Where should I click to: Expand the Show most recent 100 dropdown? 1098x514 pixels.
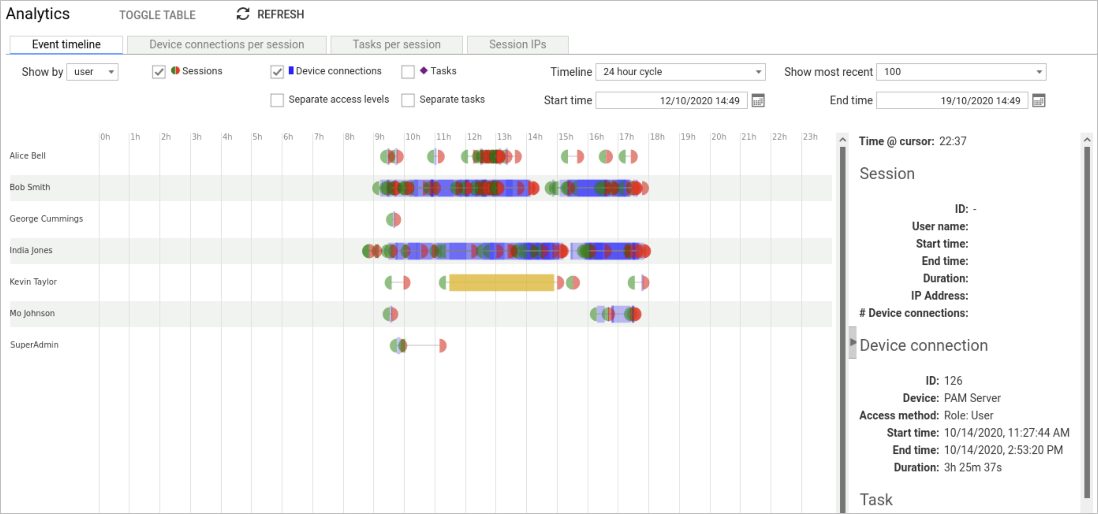1039,71
